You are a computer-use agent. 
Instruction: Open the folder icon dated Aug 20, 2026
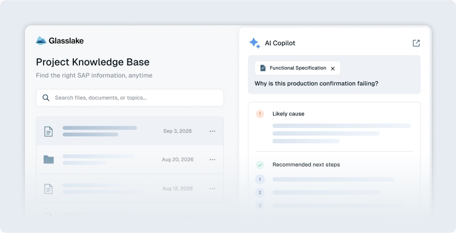click(x=48, y=159)
